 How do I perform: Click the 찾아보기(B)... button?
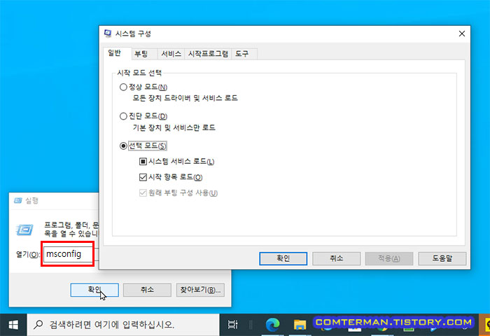200,290
